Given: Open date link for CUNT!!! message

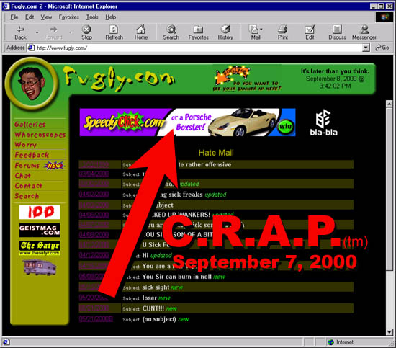Looking at the screenshot, I should click(94, 308).
